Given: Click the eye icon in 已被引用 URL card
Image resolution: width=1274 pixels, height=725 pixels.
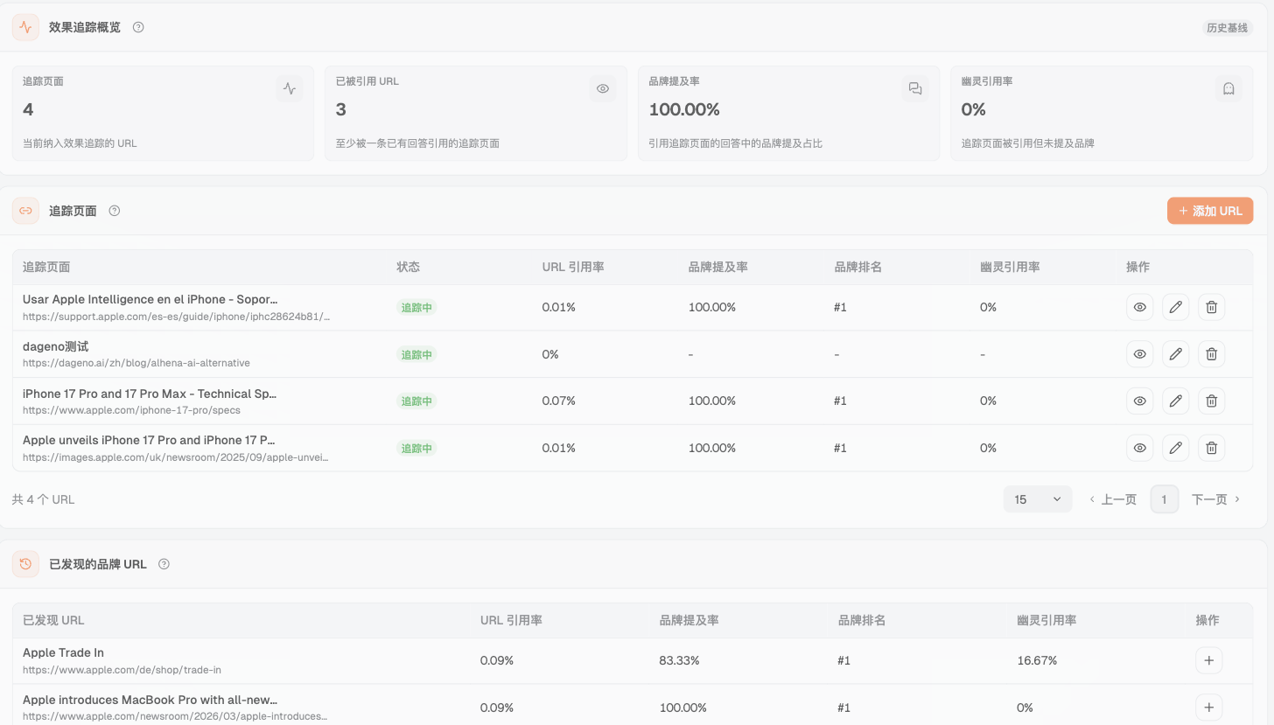Looking at the screenshot, I should coord(603,88).
